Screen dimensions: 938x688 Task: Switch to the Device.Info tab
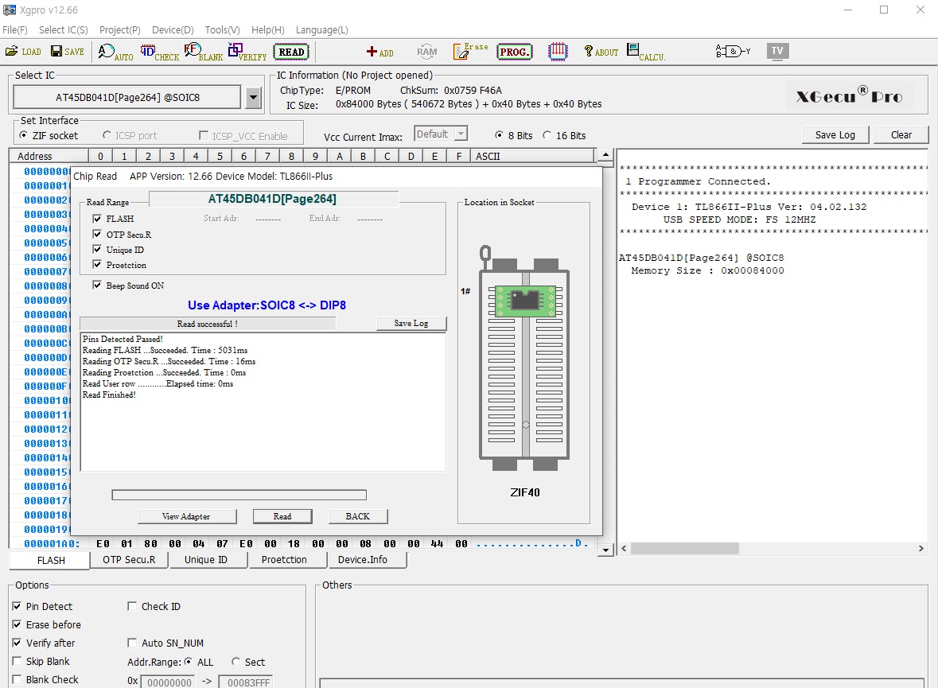click(362, 560)
